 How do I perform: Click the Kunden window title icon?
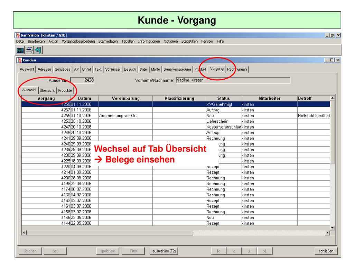tap(19, 60)
